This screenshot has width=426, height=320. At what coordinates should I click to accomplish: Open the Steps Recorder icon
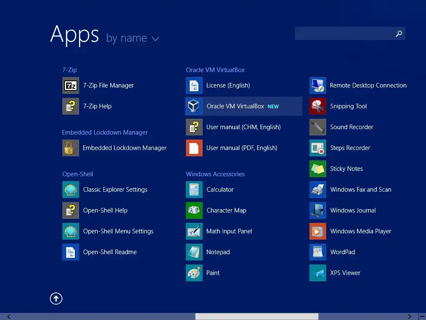click(318, 148)
